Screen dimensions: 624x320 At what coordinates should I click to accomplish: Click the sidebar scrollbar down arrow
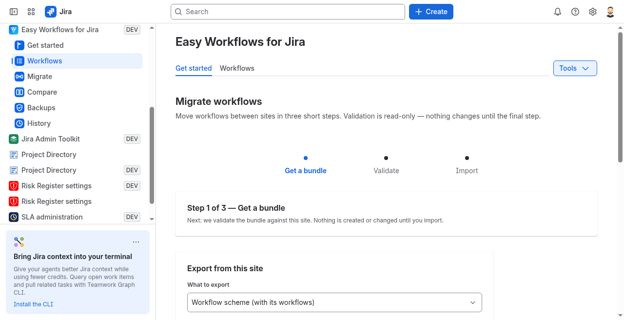(152, 220)
